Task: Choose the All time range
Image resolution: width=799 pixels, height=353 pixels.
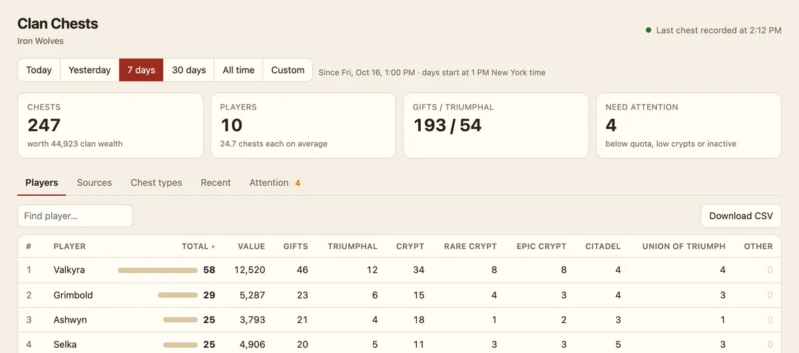Action: (238, 70)
